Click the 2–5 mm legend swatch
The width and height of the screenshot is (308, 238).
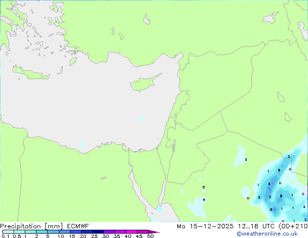(42, 232)
